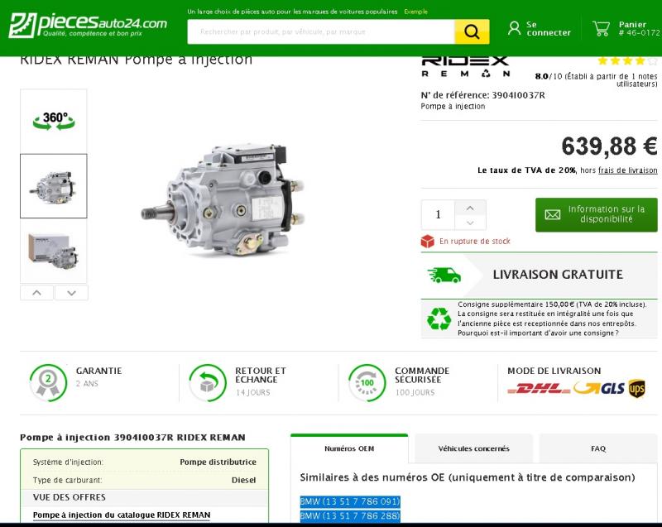Open the BMW (13 51 7 786 288) number

coord(350,515)
